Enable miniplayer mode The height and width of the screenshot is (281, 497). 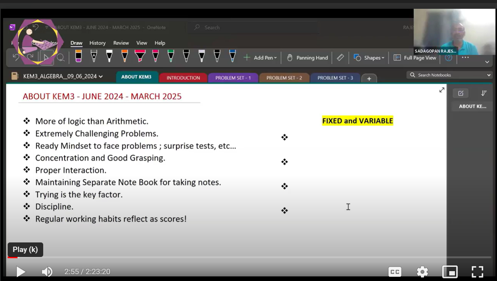click(450, 272)
